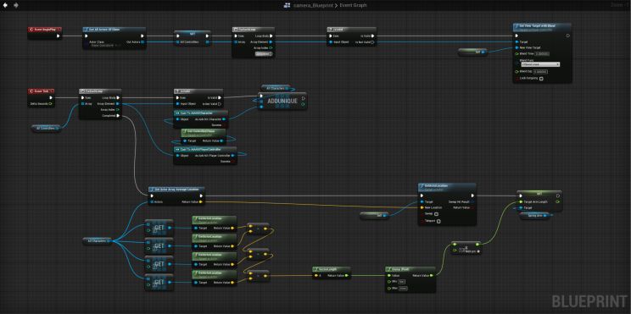Screen dimensions: 631x314
Task: Click the Add pin button
Action: point(472,251)
